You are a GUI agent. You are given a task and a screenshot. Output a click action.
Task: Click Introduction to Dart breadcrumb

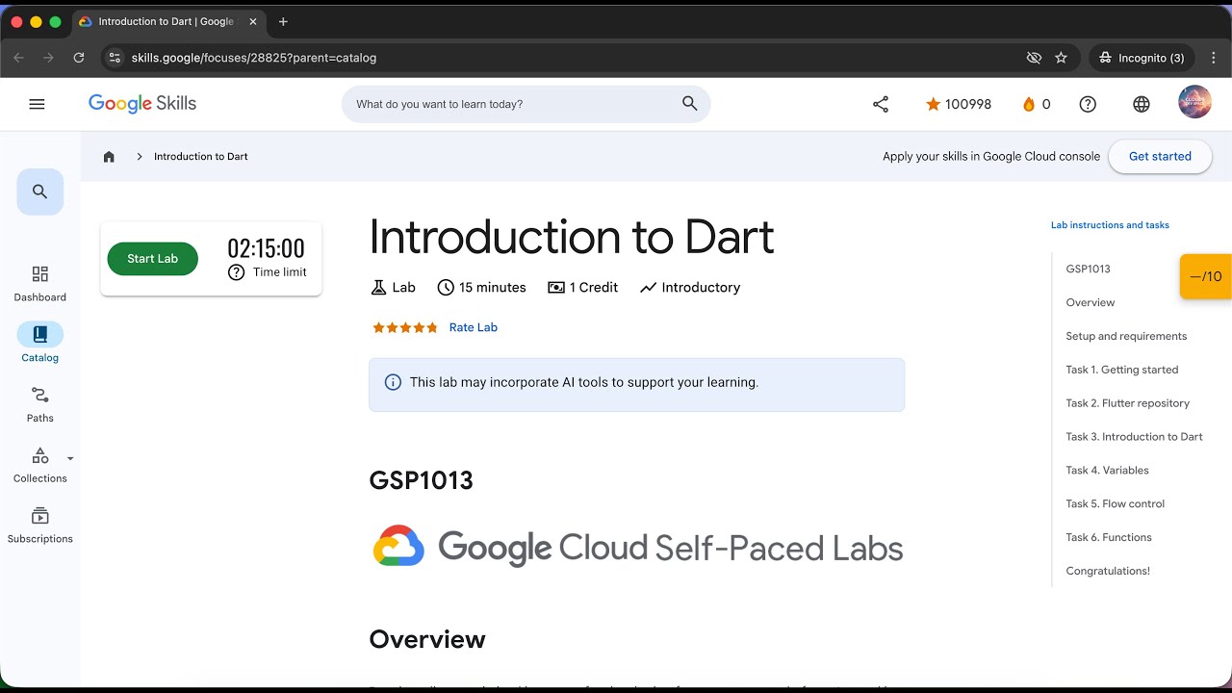tap(201, 156)
